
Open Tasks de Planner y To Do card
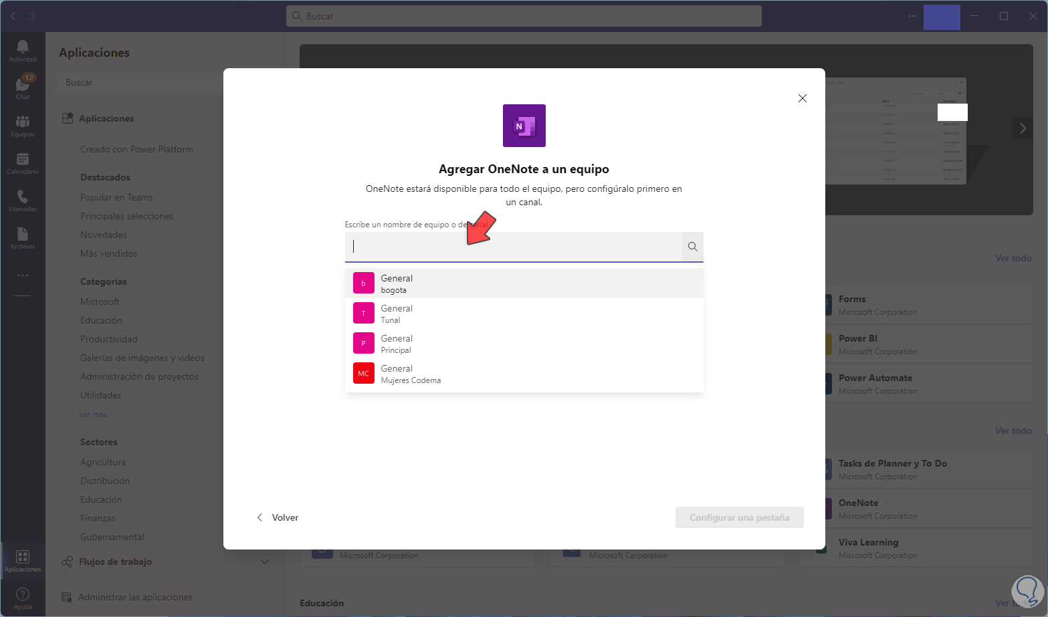(x=930, y=469)
